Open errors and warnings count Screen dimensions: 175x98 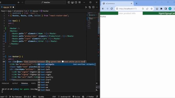[27, 97]
